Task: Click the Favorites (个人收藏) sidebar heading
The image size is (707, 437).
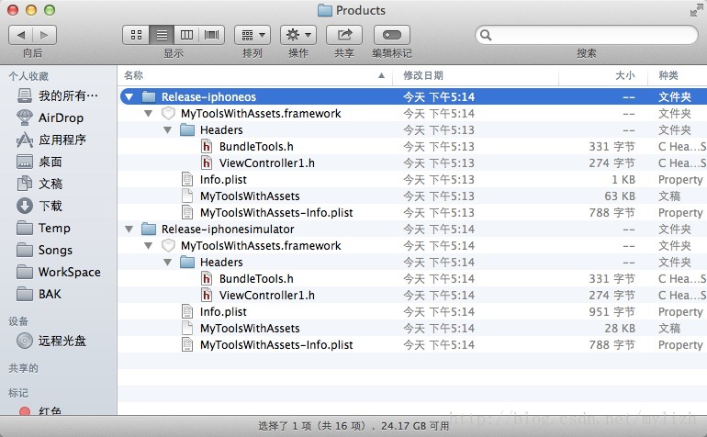Action: (x=28, y=76)
